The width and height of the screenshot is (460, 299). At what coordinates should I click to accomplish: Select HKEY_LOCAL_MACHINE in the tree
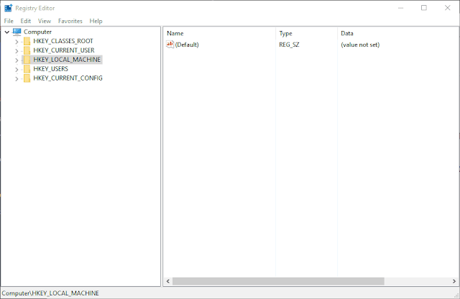[x=67, y=60]
